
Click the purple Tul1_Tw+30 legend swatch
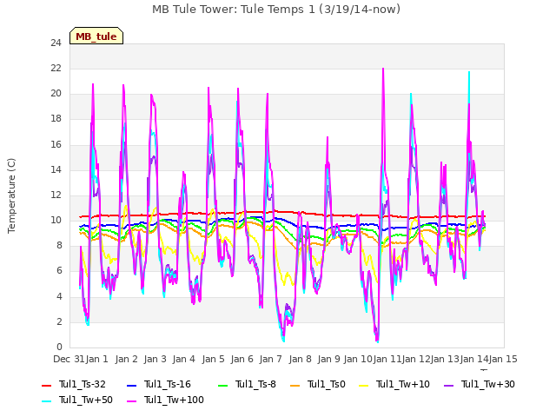449,385
